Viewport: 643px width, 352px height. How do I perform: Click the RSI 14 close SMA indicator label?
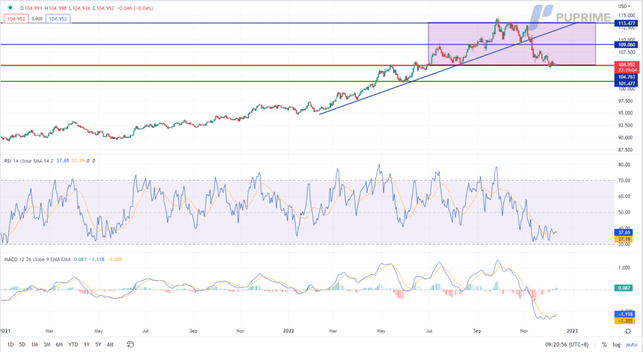(29, 161)
